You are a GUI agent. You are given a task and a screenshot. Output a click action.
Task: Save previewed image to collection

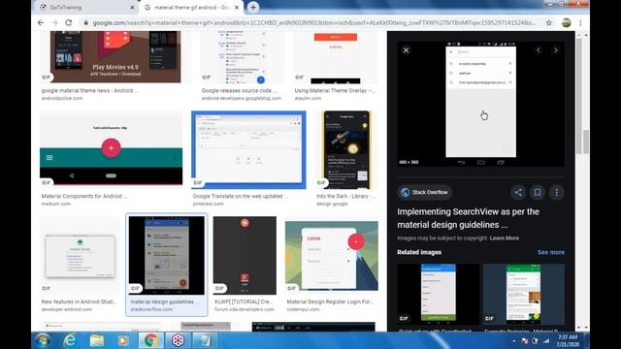pyautogui.click(x=538, y=192)
